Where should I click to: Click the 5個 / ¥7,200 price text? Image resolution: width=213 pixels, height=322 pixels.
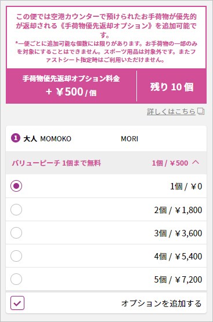pyautogui.click(x=178, y=280)
